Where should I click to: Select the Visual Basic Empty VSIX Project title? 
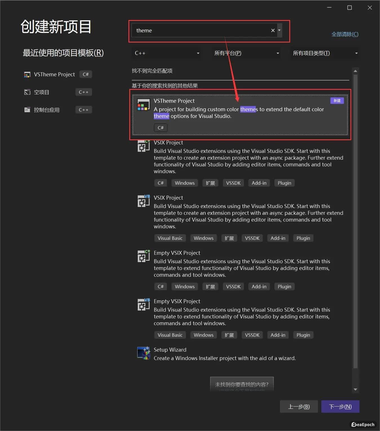click(177, 301)
